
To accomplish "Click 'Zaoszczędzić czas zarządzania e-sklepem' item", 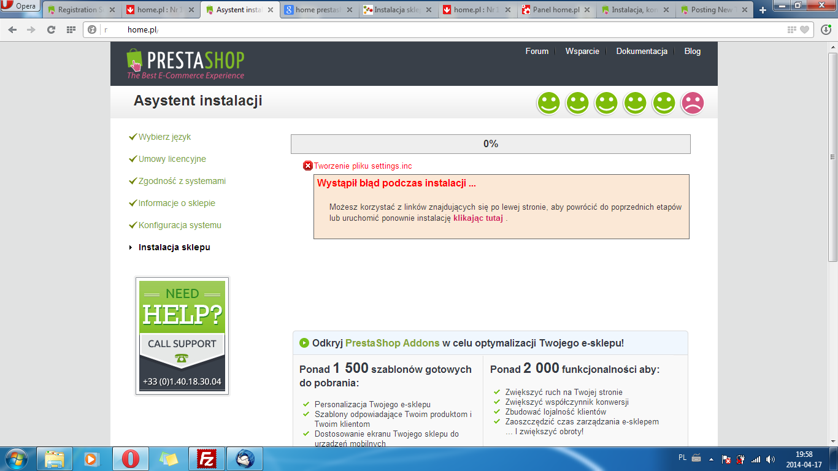I will pos(582,421).
